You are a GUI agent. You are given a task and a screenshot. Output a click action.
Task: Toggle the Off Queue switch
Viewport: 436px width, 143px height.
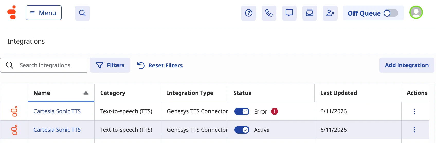coord(390,13)
